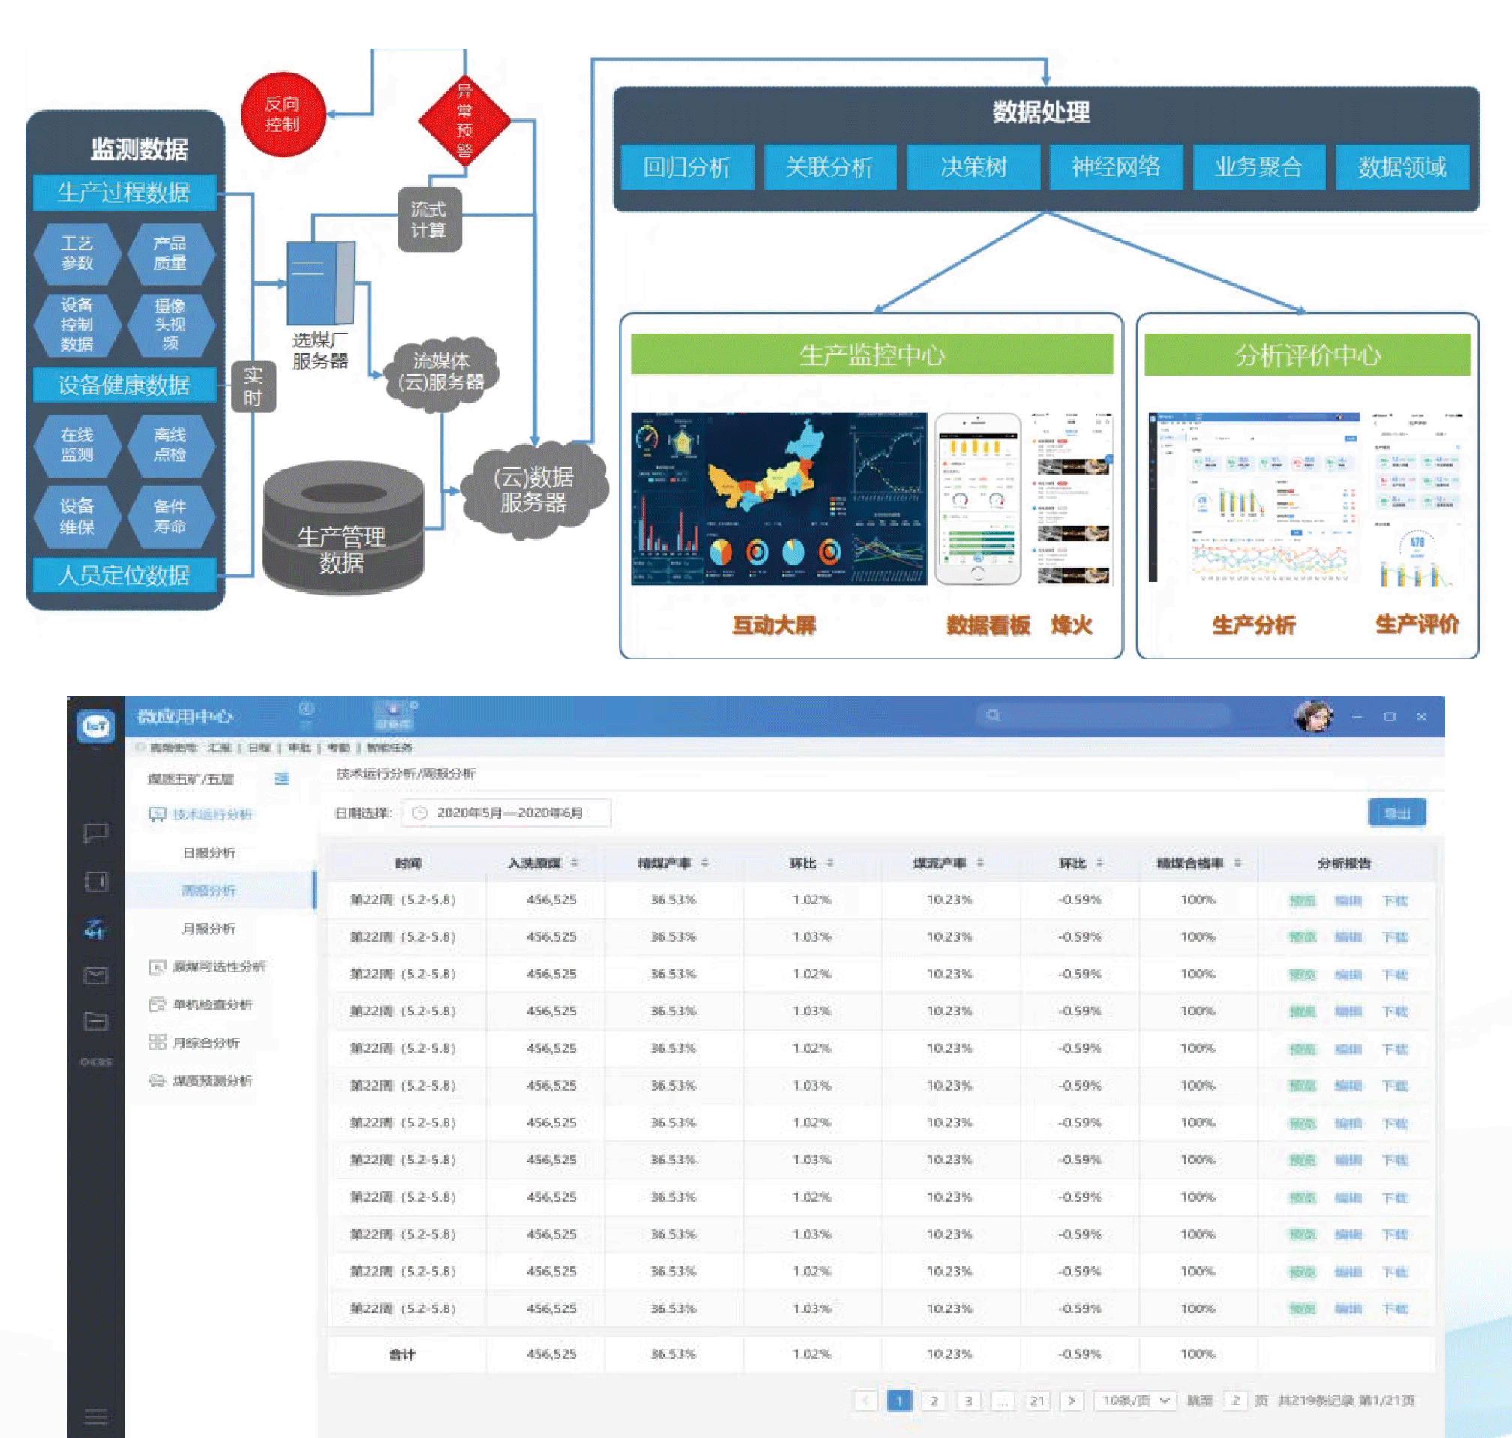The height and width of the screenshot is (1438, 1512).
Task: Click the OKRS item in dark sidebar
Action: coord(96,1062)
